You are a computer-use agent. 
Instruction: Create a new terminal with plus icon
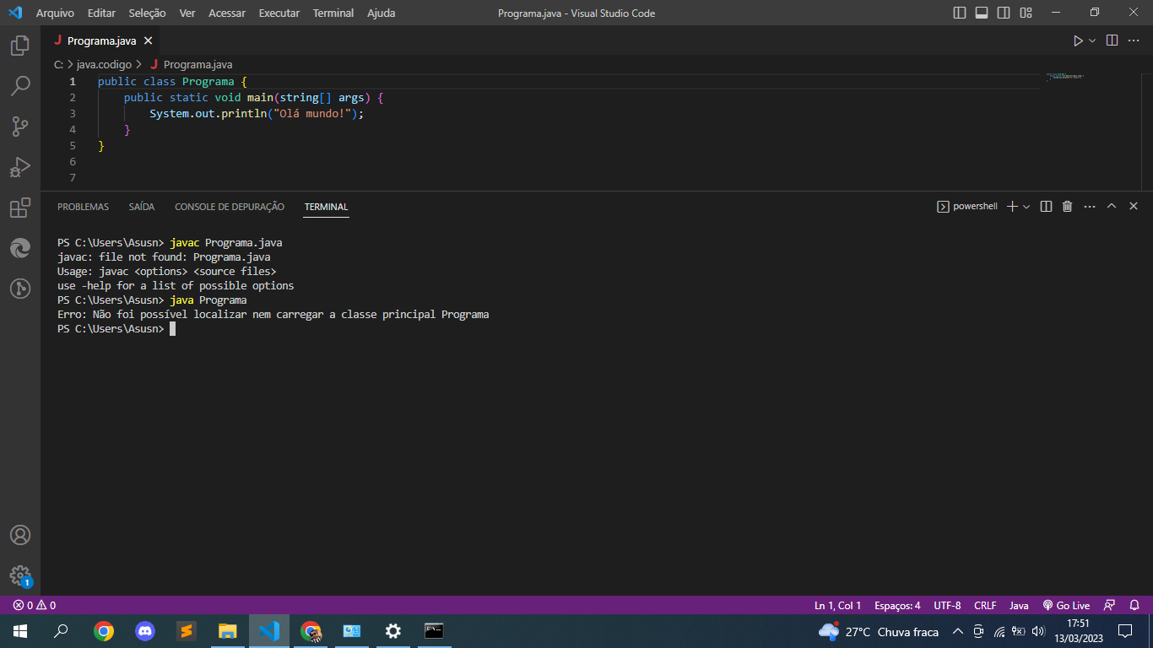pos(1013,206)
